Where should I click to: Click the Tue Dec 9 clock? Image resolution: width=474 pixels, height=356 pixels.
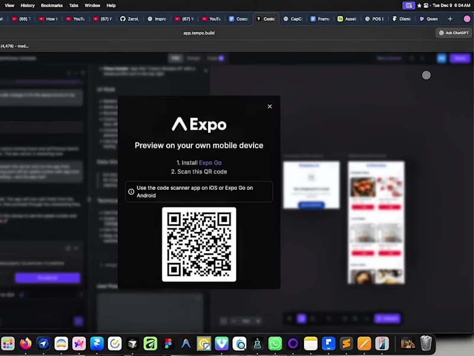[x=451, y=5]
